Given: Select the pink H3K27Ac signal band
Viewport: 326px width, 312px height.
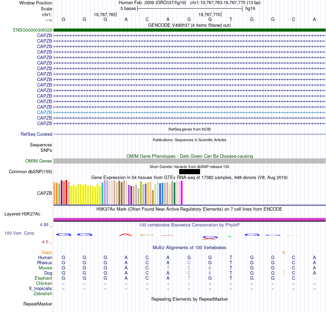Looking at the screenshot, I should click(x=189, y=219).
